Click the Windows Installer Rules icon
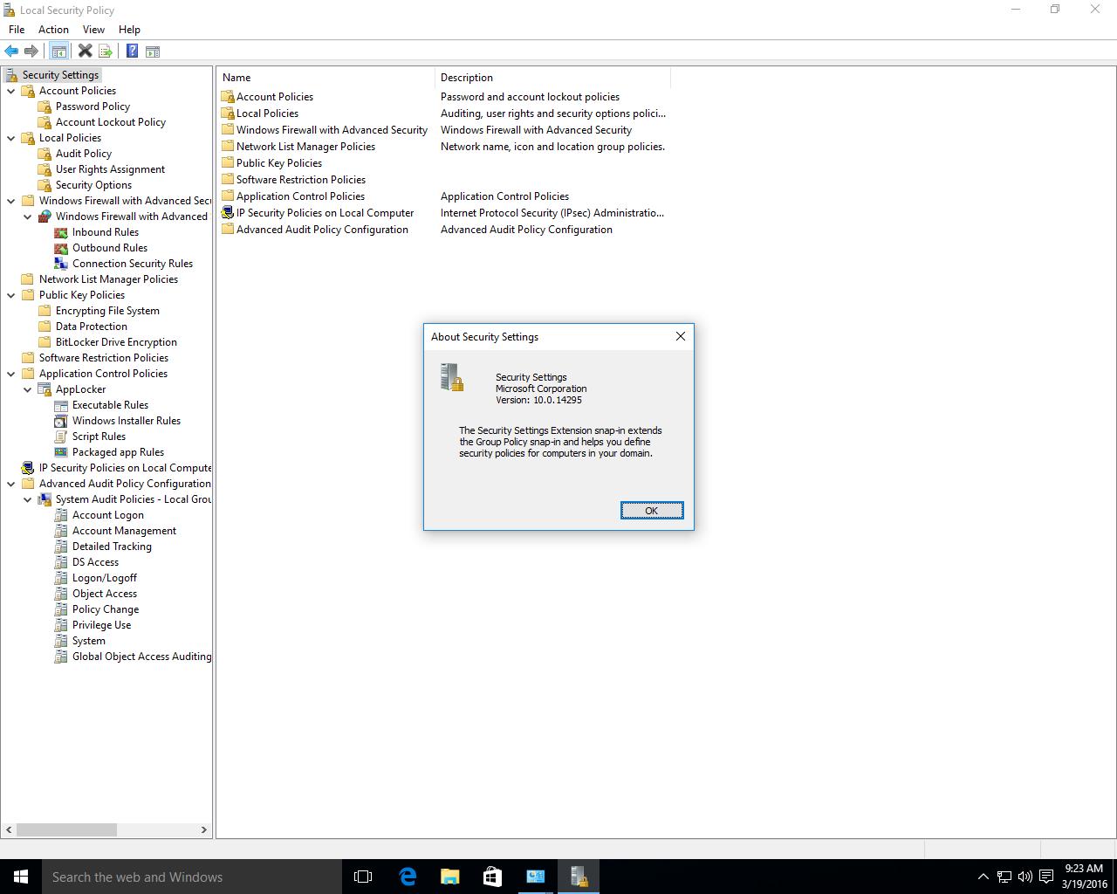1117x894 pixels. tap(61, 421)
